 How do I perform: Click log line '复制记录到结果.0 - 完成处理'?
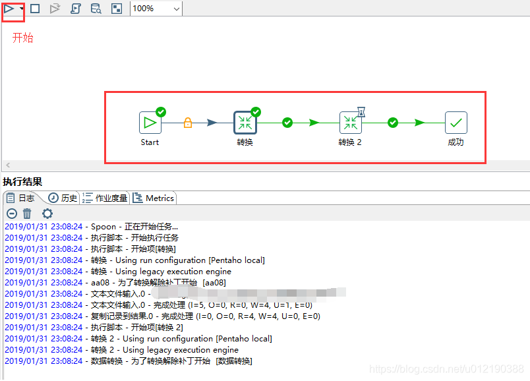point(163,316)
